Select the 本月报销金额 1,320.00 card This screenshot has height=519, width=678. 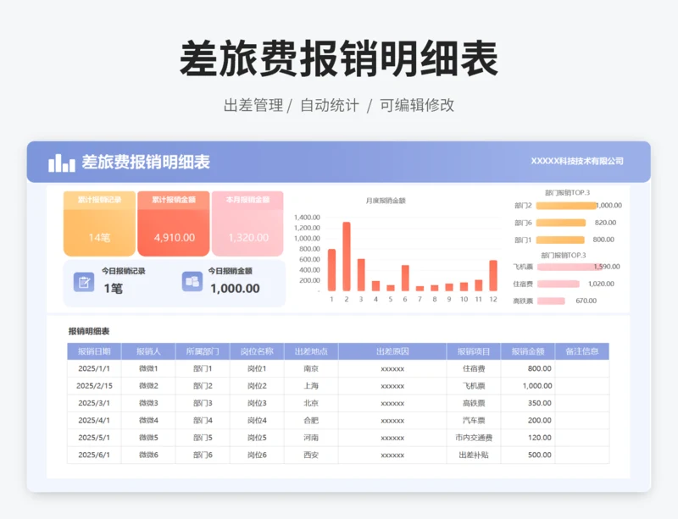tap(247, 224)
